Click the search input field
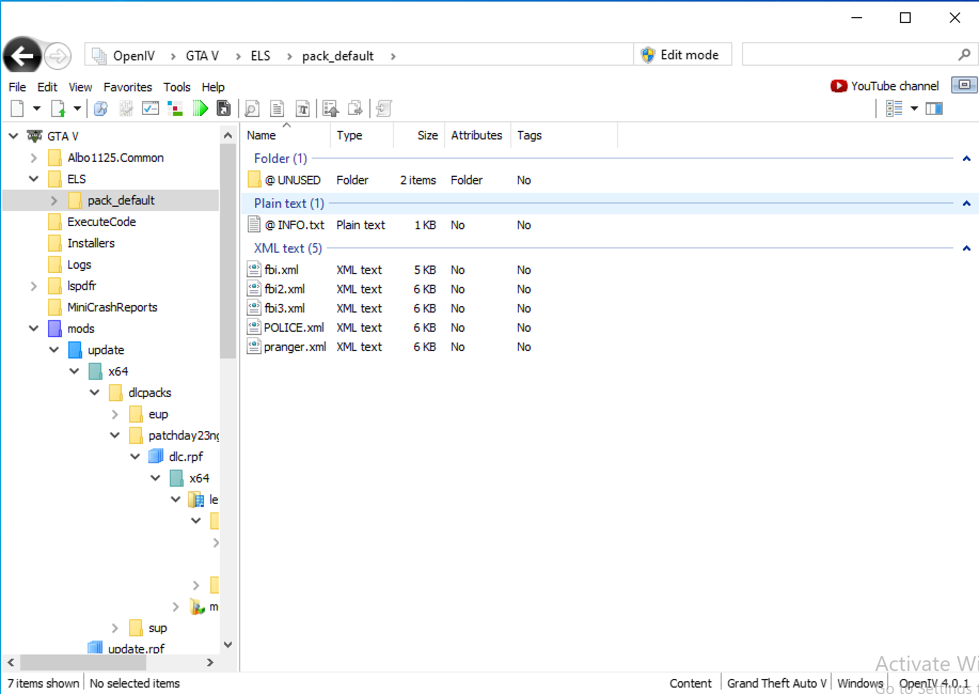 click(x=849, y=55)
